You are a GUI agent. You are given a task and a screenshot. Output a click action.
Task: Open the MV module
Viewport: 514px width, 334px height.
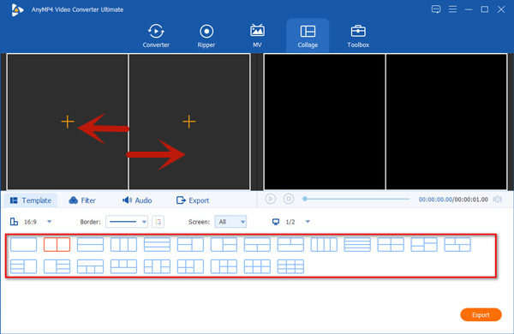(257, 36)
